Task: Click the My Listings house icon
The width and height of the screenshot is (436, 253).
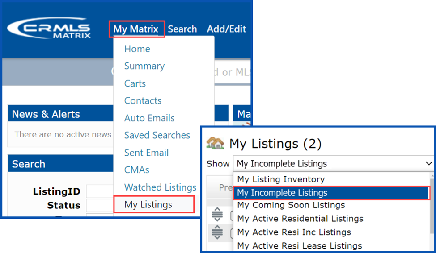Action: coord(215,143)
